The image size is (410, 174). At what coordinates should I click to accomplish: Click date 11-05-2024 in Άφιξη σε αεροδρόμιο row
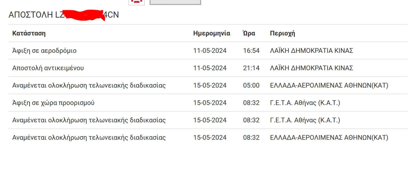tap(210, 51)
